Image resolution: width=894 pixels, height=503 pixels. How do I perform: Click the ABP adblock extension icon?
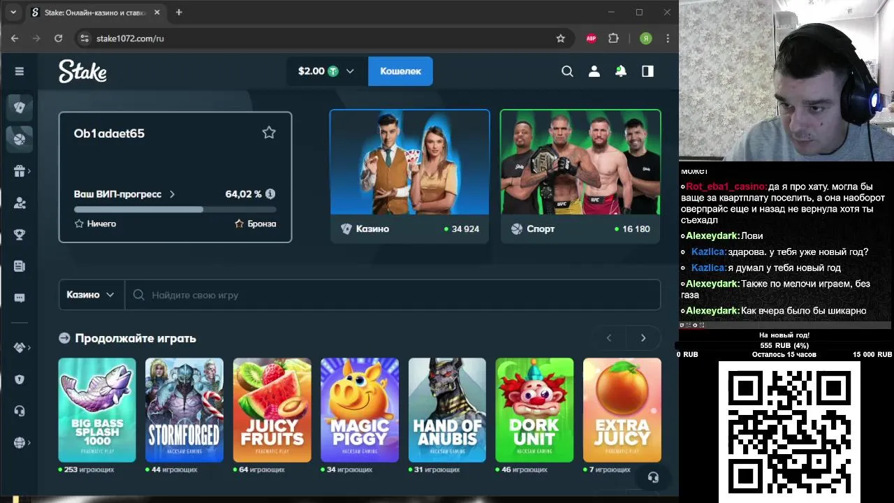[591, 38]
